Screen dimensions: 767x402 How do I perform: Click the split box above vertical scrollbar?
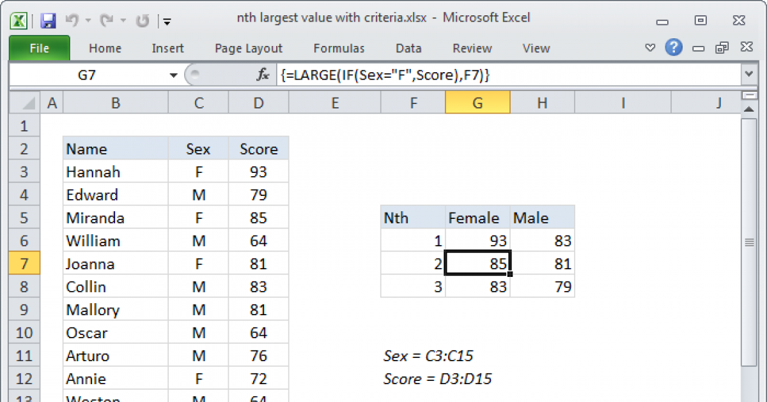(748, 94)
